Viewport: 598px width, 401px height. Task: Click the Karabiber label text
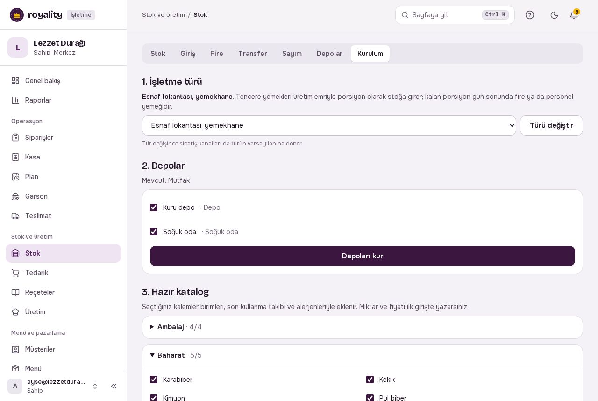178,380
